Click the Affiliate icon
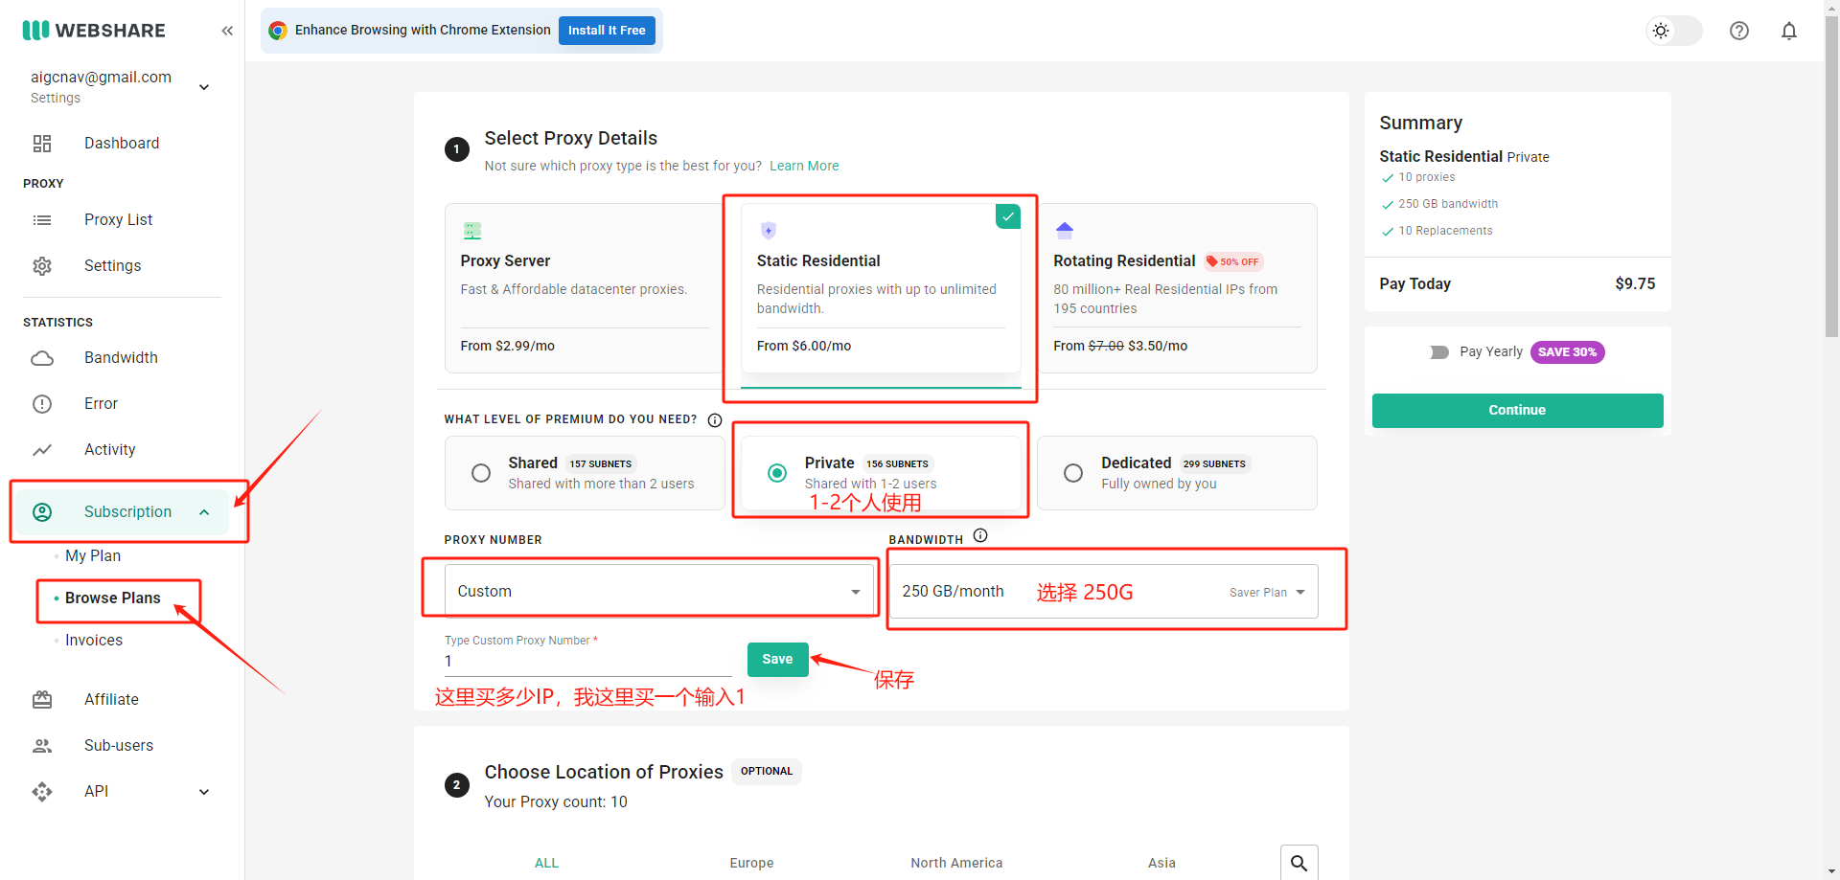The image size is (1840, 880). coord(42,700)
